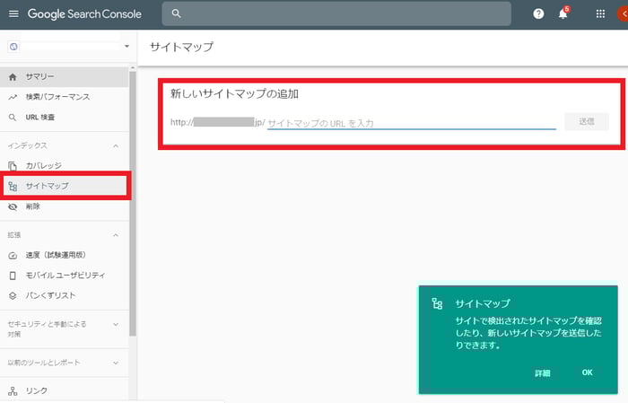This screenshot has height=403, width=628.
Task: Click the magnifier icon beside URL 検査
Action: click(x=13, y=118)
